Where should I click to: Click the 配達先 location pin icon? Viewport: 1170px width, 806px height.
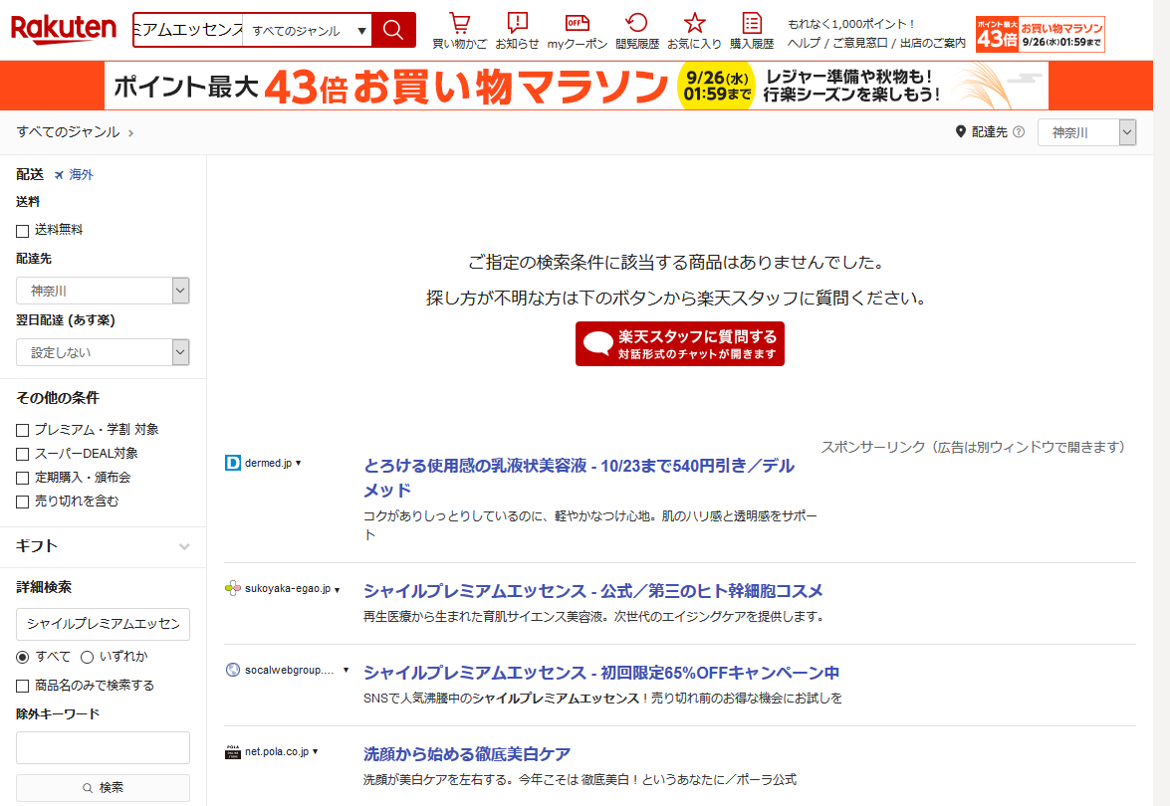[x=960, y=132]
